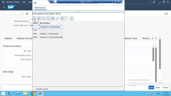
Task: Click the Enter button in the footer
Action: pyautogui.click(x=158, y=88)
